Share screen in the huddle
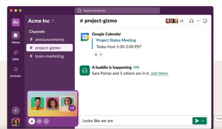Screen dimensions: 222x129 click(x=46, y=121)
